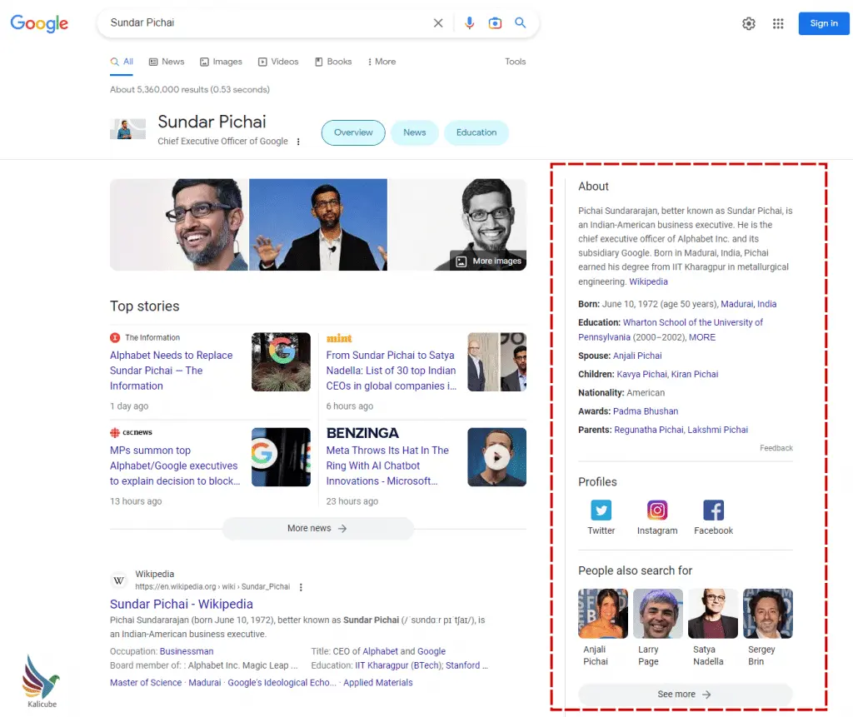Click the More news button
The height and width of the screenshot is (717, 853).
pyautogui.click(x=317, y=528)
